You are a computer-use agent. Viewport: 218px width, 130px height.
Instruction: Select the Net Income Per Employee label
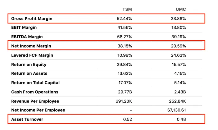coord(38,110)
